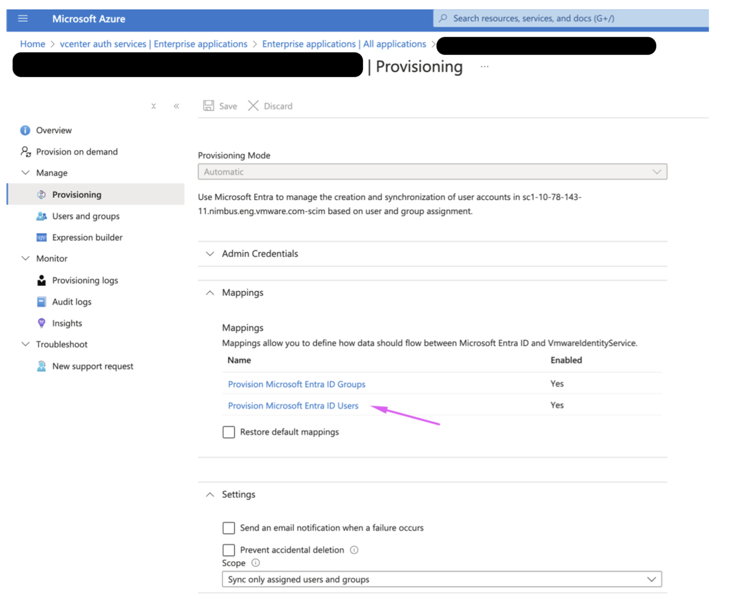Enable email notification when failure occurs
The width and height of the screenshot is (747, 602).
point(229,528)
